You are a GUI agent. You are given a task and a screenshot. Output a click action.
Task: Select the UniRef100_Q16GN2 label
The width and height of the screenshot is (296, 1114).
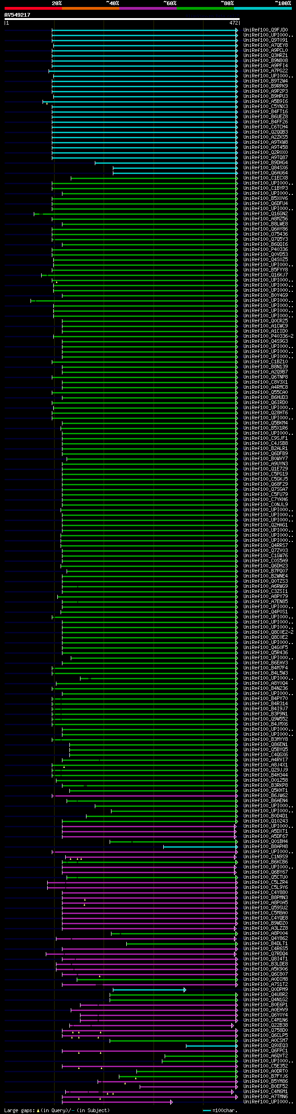point(265,214)
